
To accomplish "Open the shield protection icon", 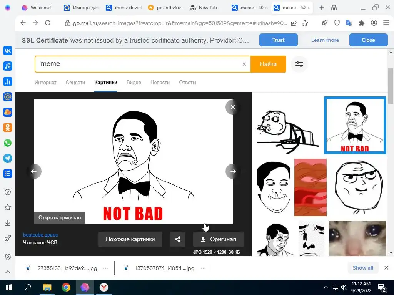I will (x=337, y=23).
